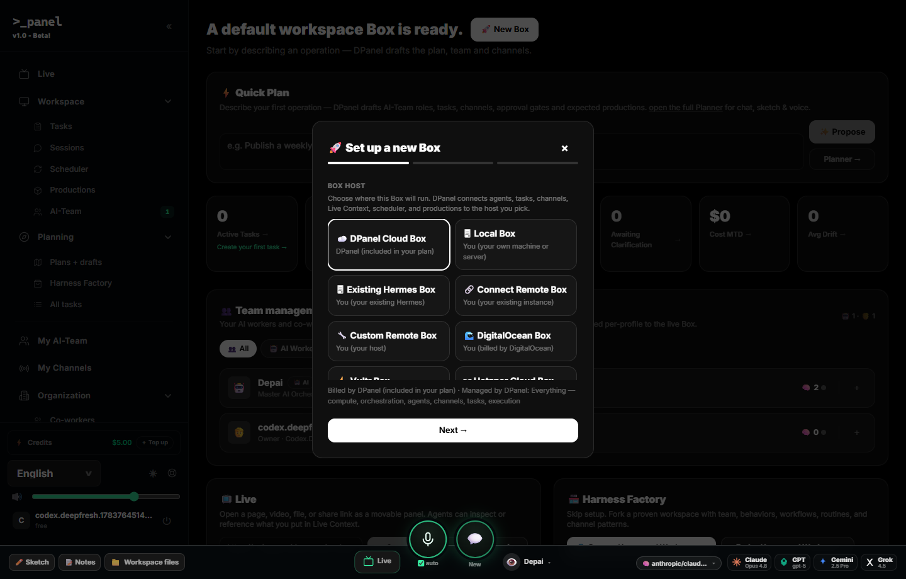Select the DigitalOcean Box option
This screenshot has width=906, height=579.
pos(516,341)
